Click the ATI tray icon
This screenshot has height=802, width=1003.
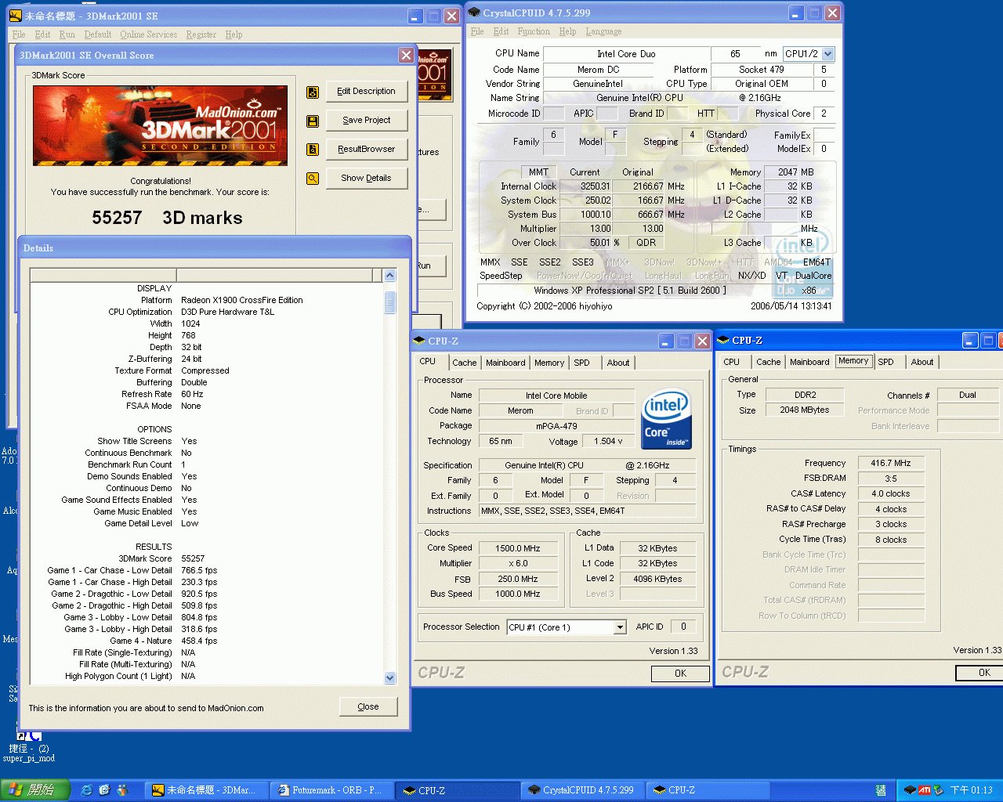click(925, 790)
